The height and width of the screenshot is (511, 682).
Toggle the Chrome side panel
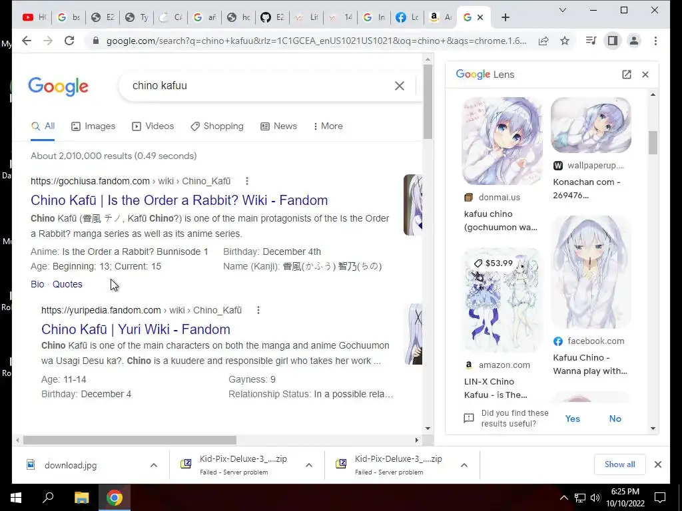click(613, 41)
